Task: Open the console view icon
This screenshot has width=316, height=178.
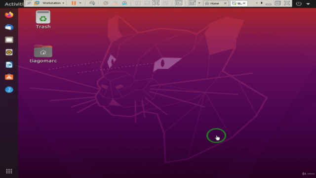Action: pos(179,3)
